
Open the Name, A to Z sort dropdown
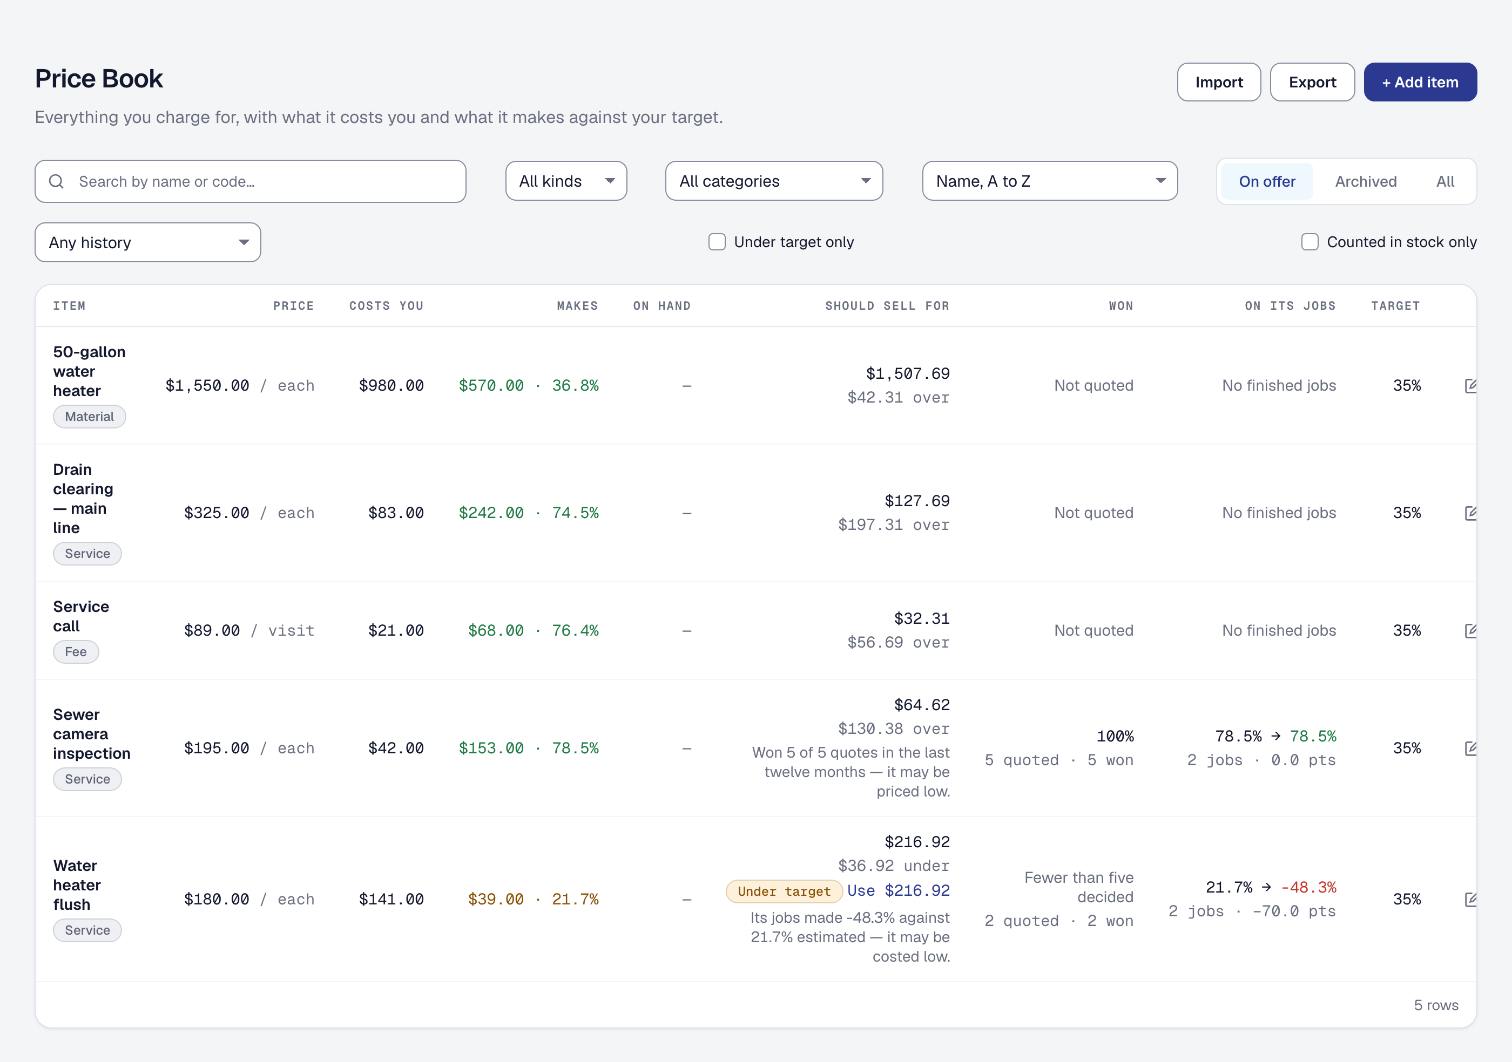point(1049,181)
